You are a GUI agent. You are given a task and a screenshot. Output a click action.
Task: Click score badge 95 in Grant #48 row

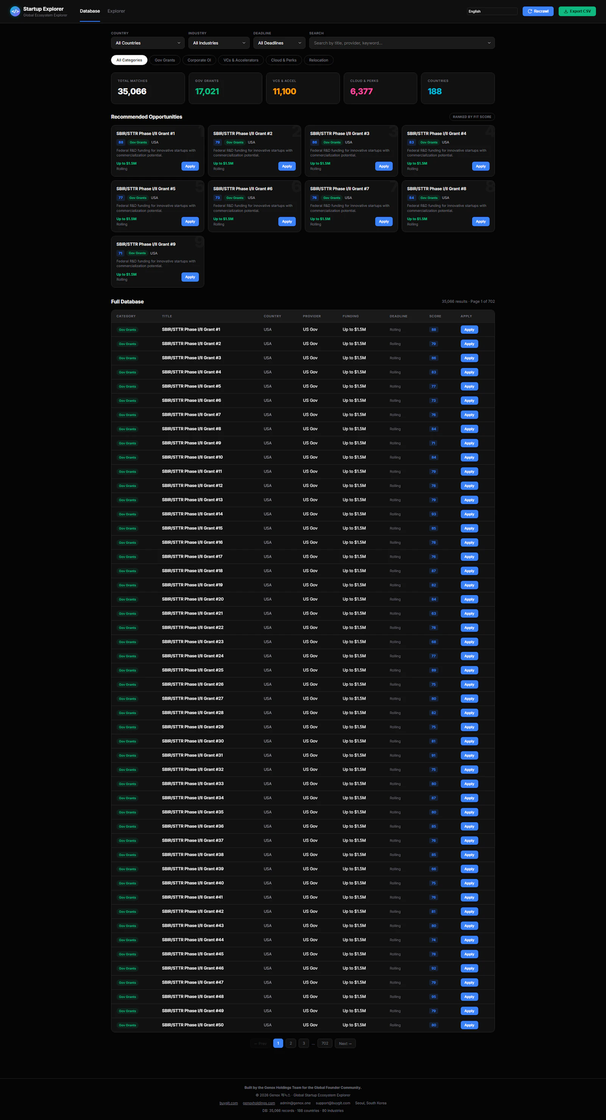point(434,997)
